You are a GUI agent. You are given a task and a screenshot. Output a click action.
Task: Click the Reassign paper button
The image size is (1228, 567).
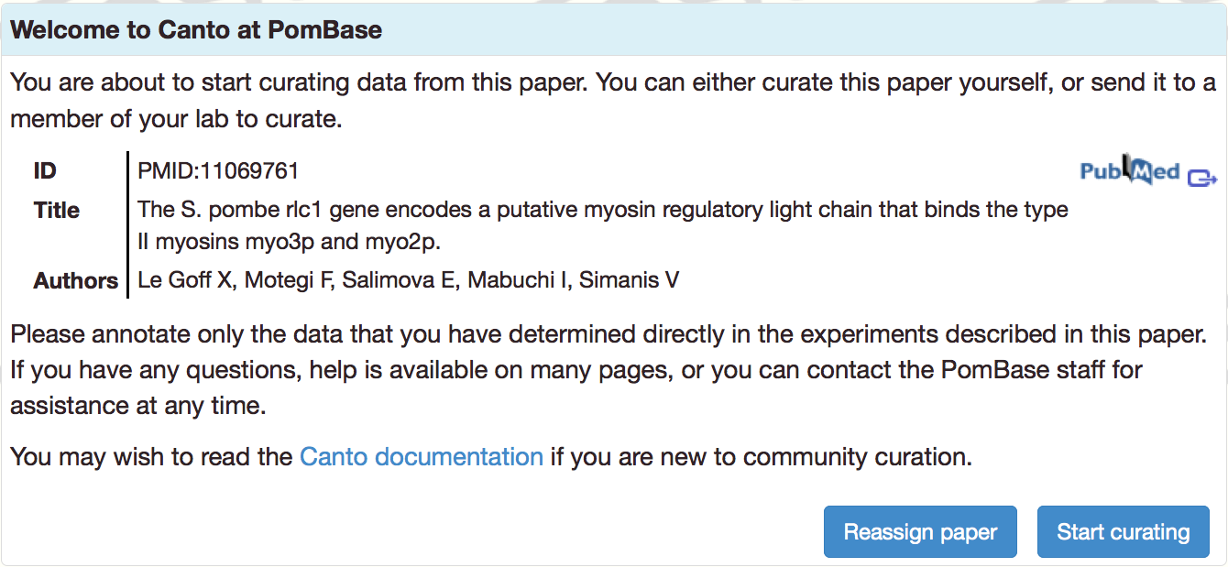click(x=920, y=531)
